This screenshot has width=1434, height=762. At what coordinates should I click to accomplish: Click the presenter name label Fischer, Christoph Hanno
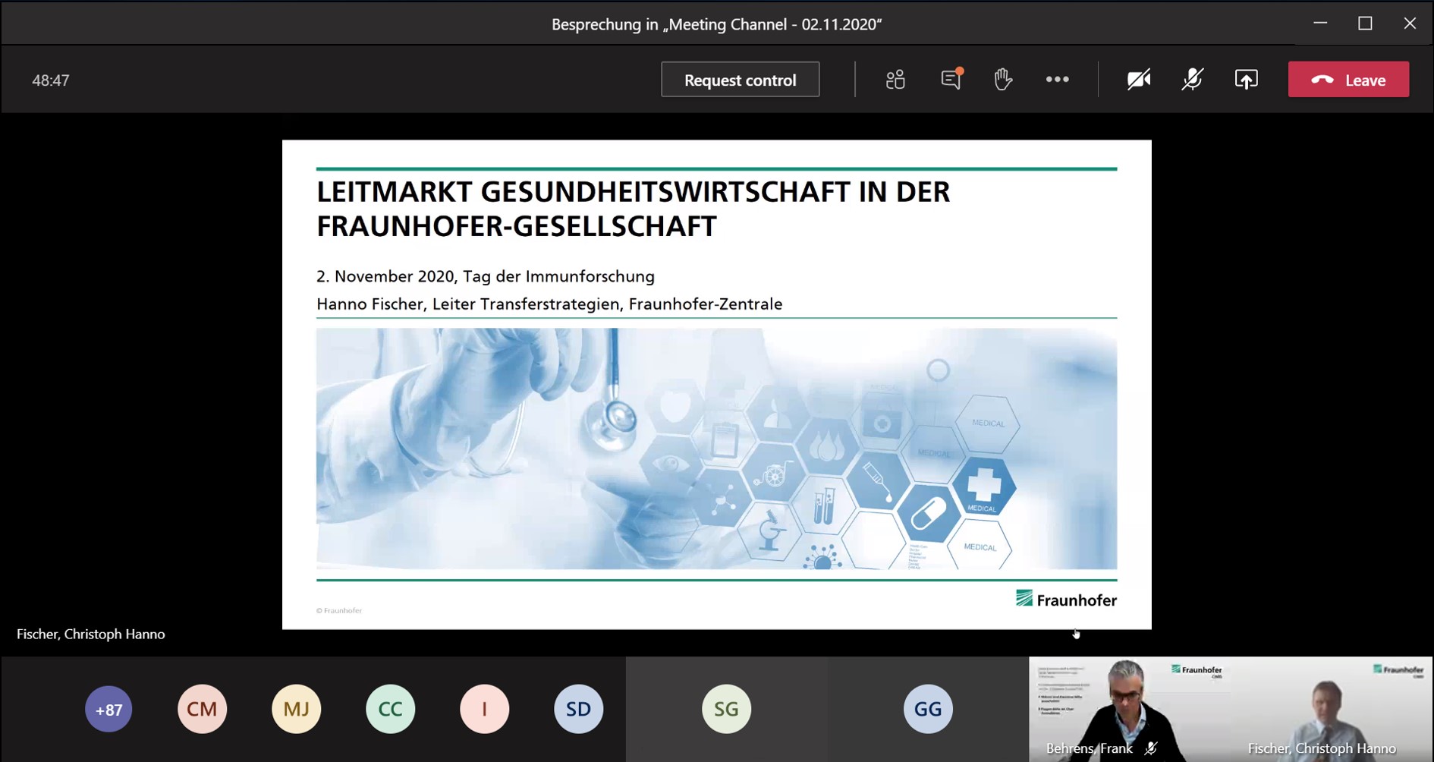tap(91, 634)
